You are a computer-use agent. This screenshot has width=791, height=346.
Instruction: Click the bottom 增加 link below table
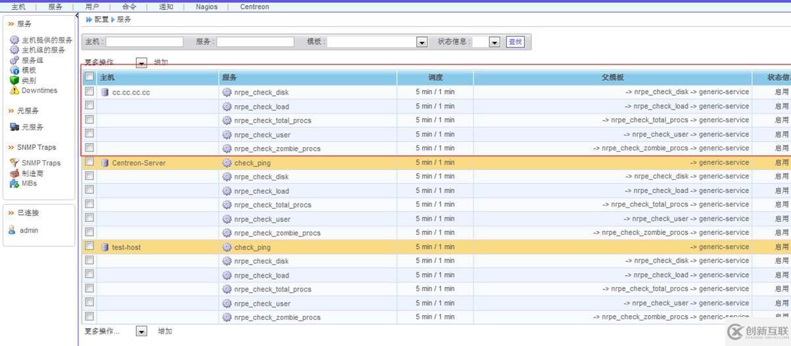pyautogui.click(x=165, y=332)
